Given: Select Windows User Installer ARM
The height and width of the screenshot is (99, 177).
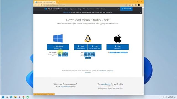Looking at the screenshot, I should 67,53.
